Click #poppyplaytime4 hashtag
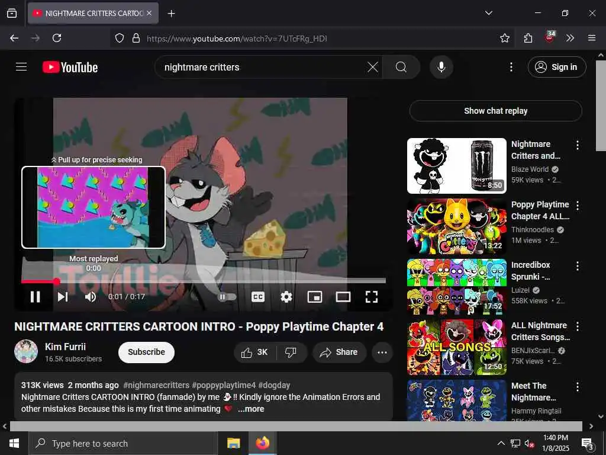The width and height of the screenshot is (606, 455). pyautogui.click(x=224, y=385)
